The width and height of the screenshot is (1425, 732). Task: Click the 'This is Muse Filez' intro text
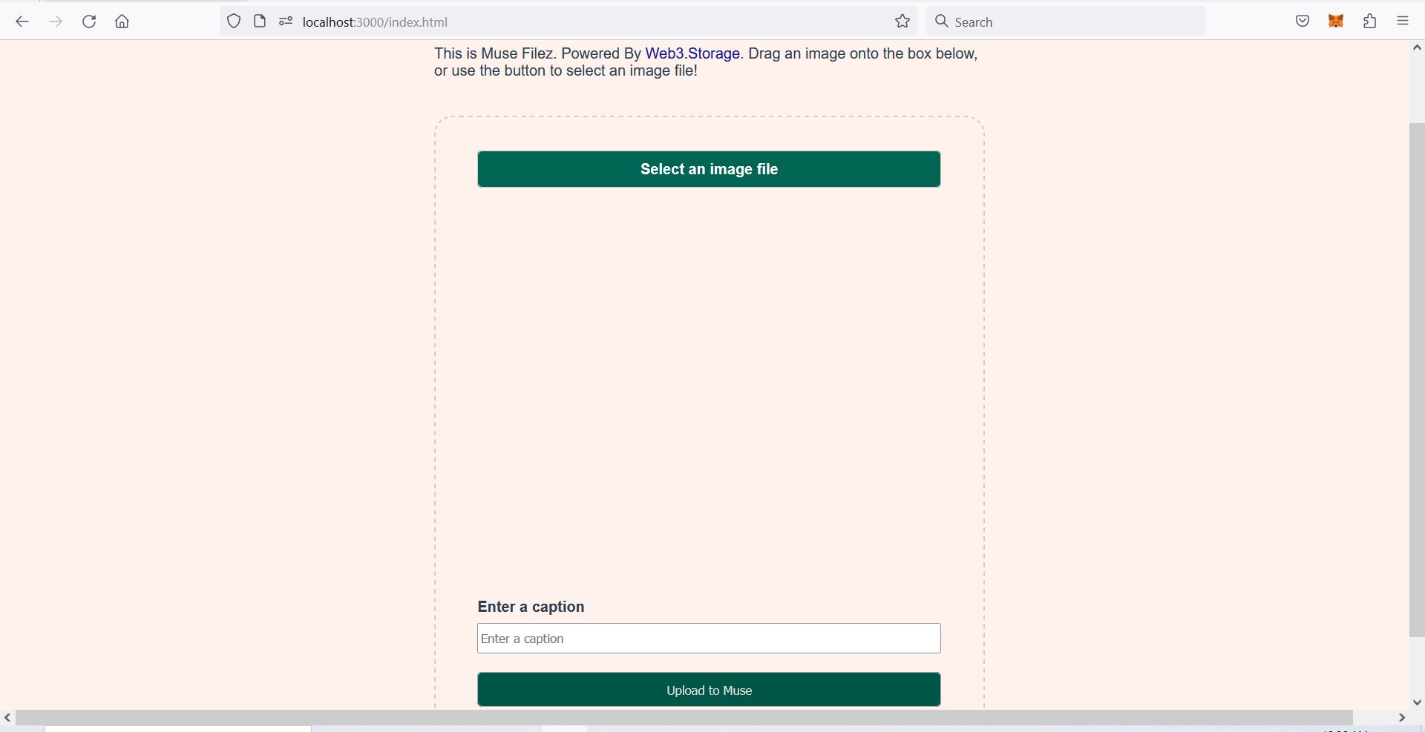pos(706,62)
